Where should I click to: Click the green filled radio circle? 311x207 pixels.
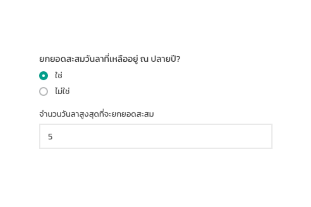pos(44,76)
